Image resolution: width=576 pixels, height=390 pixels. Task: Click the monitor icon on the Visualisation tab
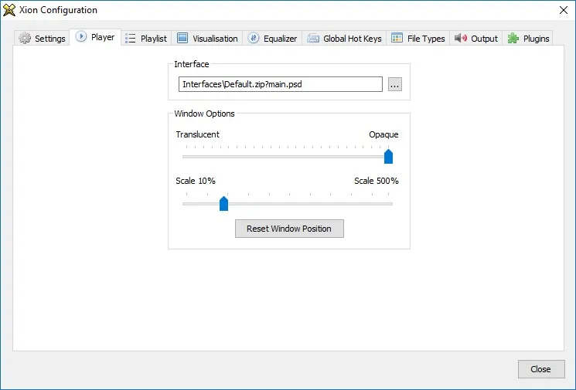point(182,38)
